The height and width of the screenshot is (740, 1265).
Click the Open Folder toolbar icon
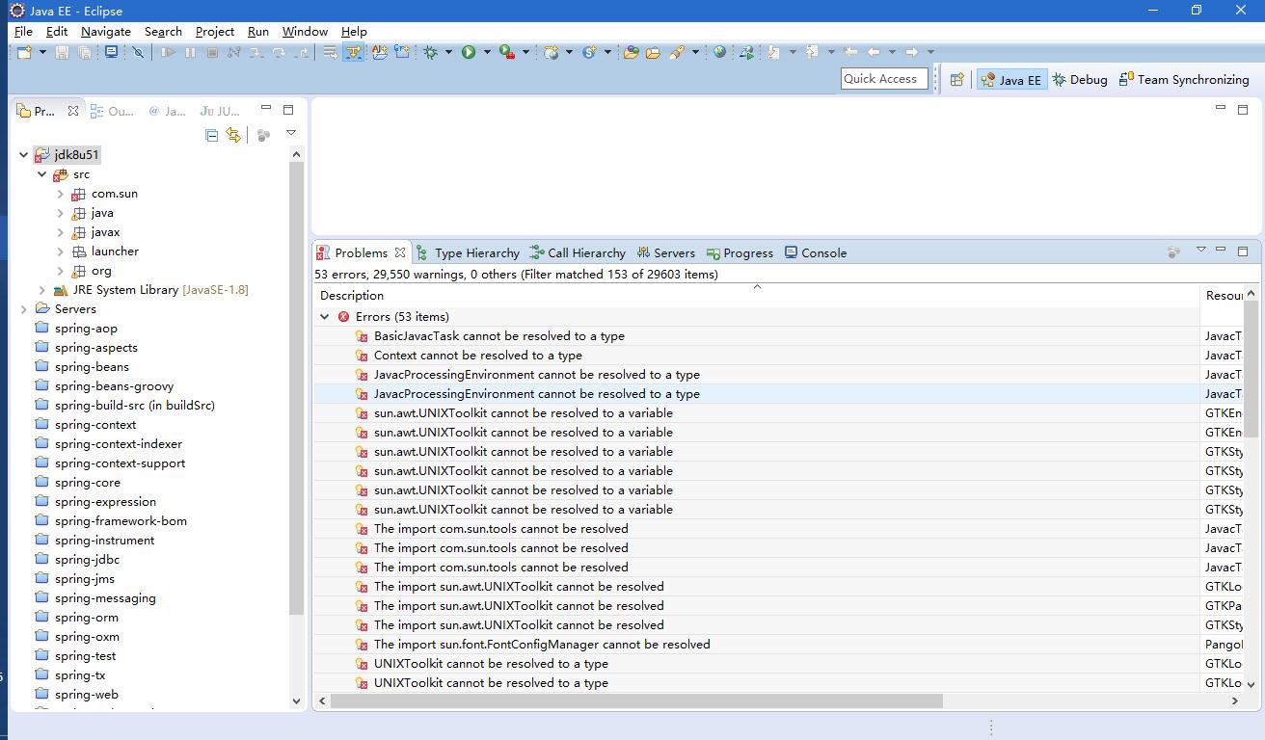(653, 52)
